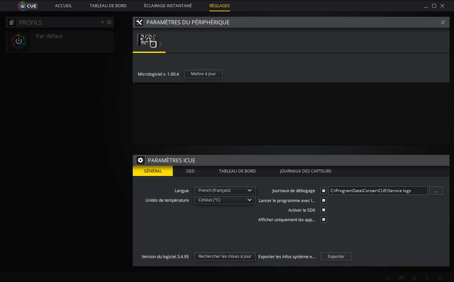The image size is (454, 282).
Task: Open the Unités de température dropdown
Action: click(x=225, y=200)
